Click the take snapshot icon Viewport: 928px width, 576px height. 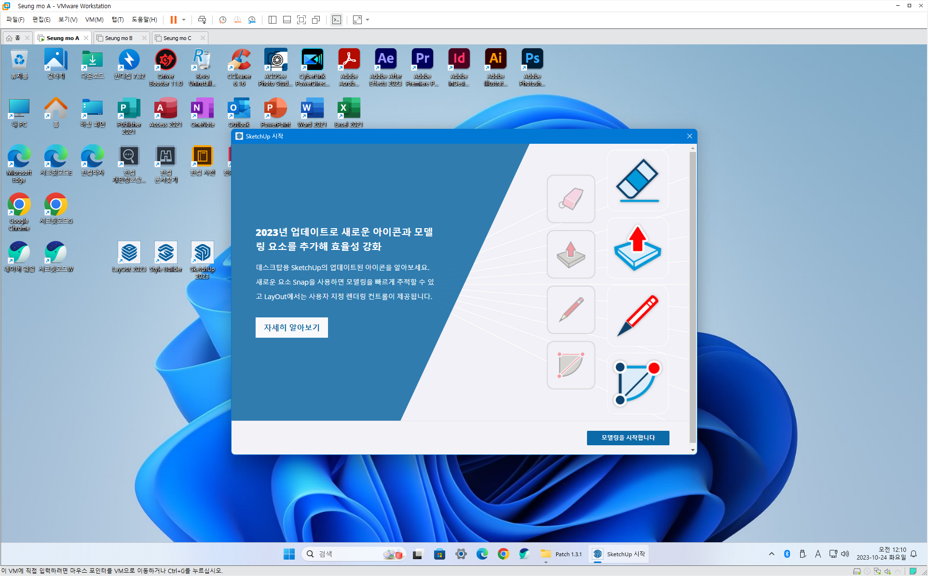click(222, 20)
